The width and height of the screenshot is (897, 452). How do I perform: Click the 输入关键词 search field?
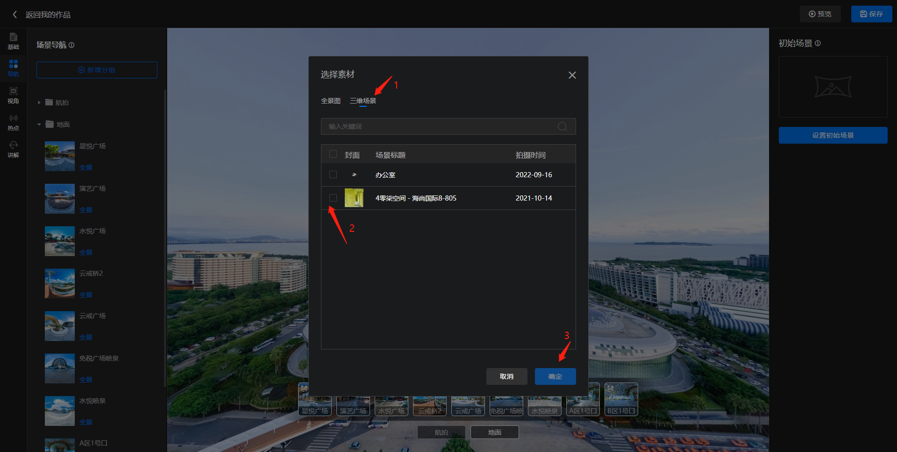439,126
